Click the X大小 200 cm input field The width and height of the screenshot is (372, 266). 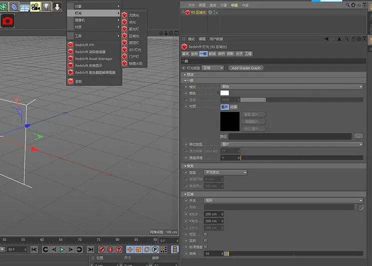point(214,214)
